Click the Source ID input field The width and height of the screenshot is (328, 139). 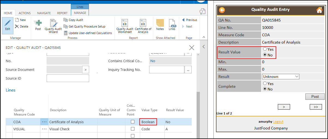click(68, 78)
